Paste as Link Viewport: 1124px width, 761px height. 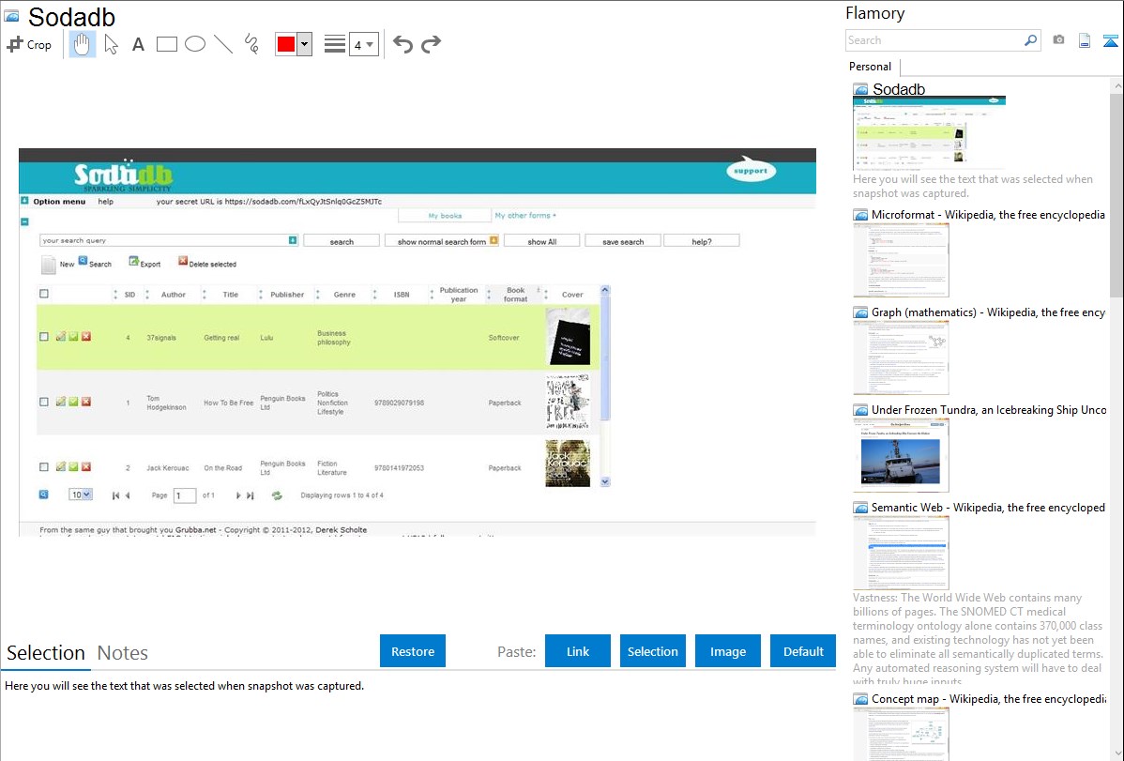tap(578, 651)
